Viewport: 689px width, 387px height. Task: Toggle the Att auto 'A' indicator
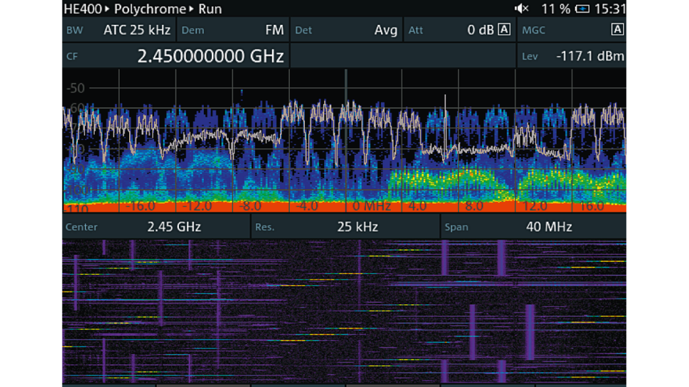click(504, 30)
